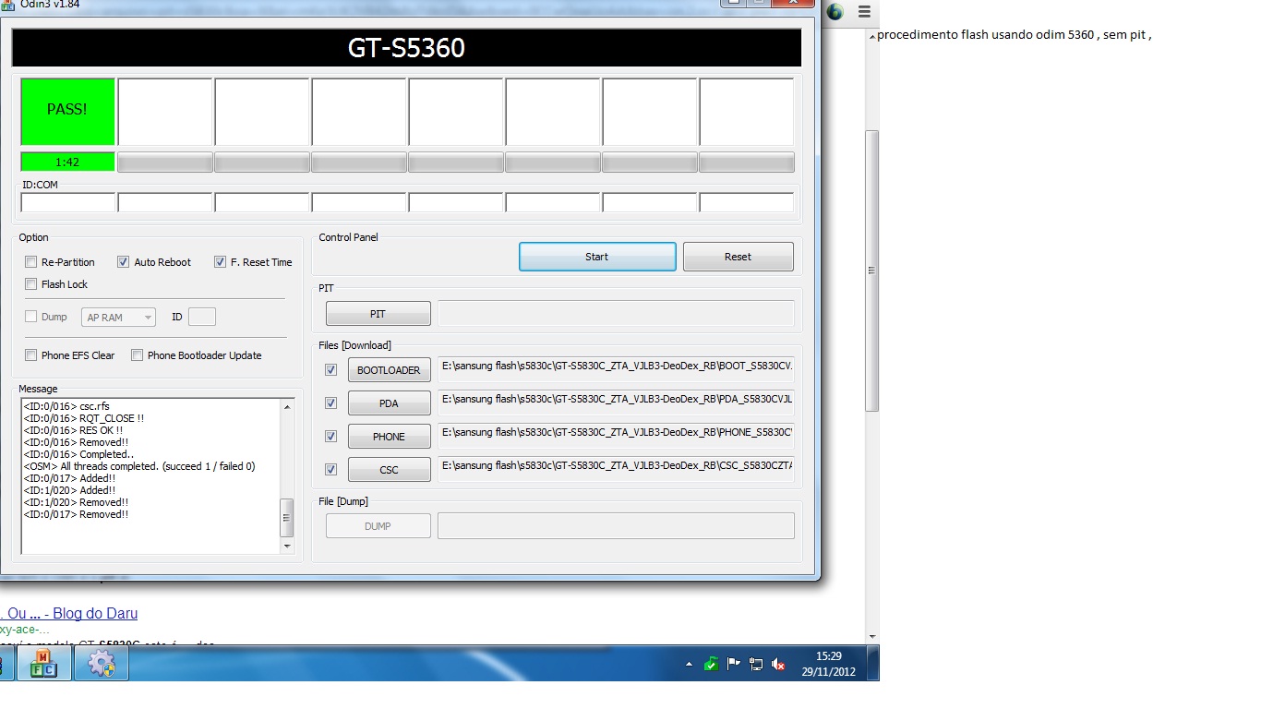Open the gear shield taskbar application
The width and height of the screenshot is (1261, 709).
[x=101, y=664]
